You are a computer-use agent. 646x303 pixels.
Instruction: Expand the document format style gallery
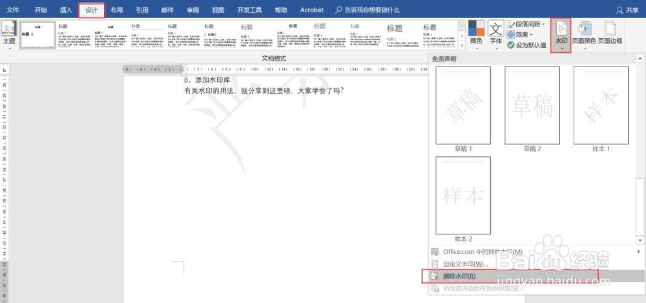click(x=462, y=45)
